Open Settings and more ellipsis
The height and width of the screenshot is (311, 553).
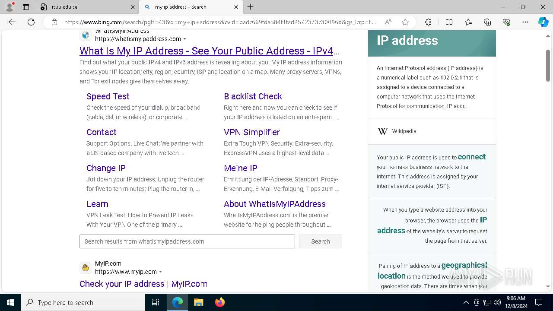click(x=525, y=22)
